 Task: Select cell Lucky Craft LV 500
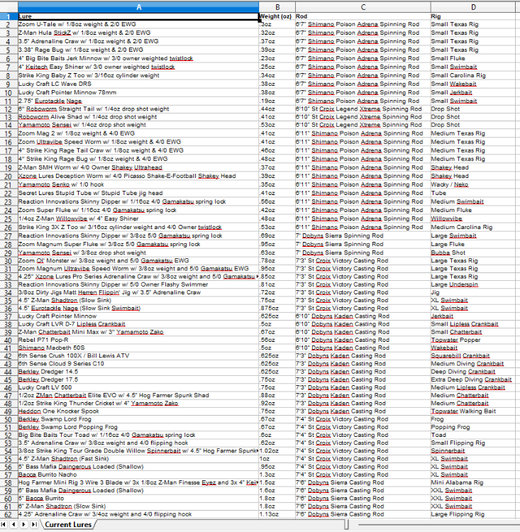[138, 387]
